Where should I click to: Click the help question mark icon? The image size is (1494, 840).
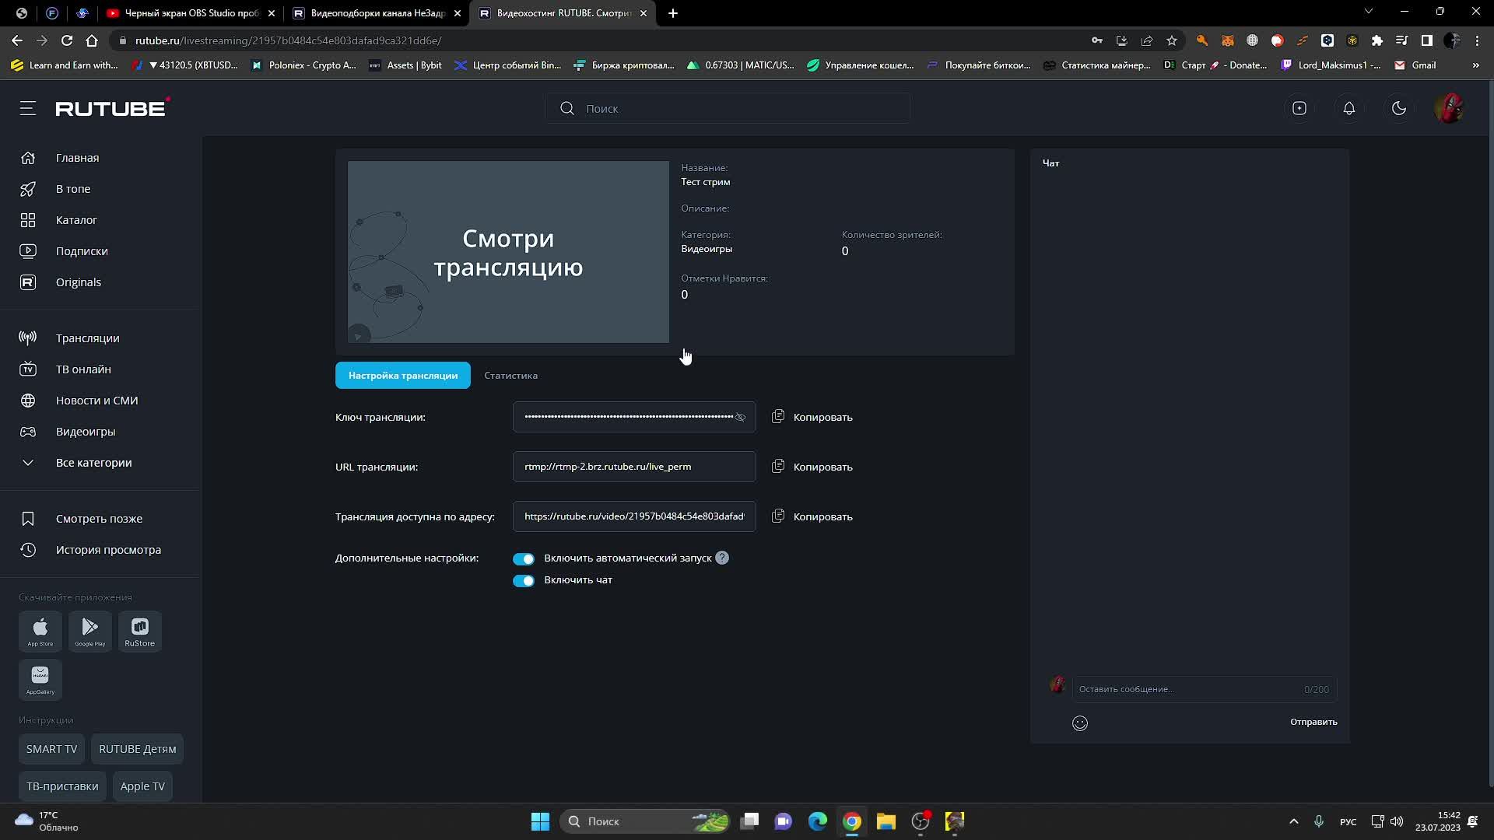[x=722, y=558]
